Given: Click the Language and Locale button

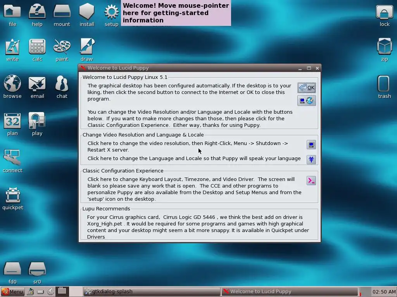Looking at the screenshot, I should [311, 159].
